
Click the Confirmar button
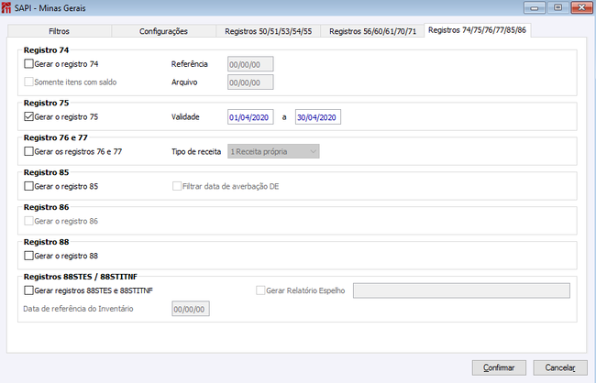coord(499,367)
